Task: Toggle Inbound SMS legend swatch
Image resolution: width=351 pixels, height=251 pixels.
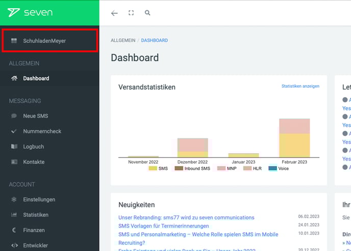Action: (x=179, y=168)
